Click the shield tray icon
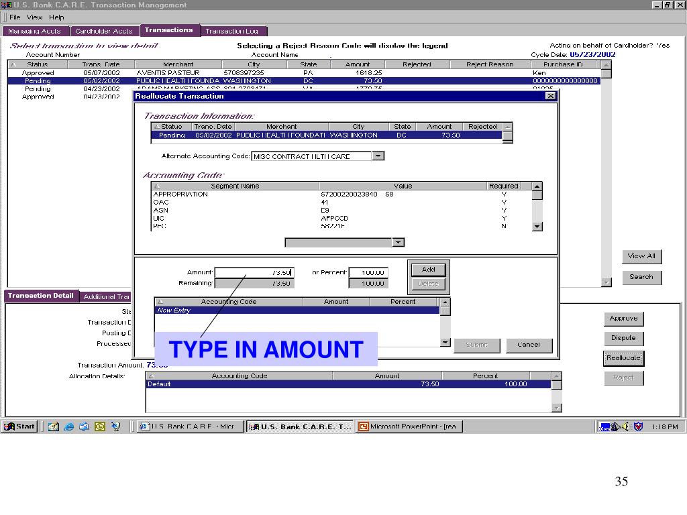 [639, 426]
